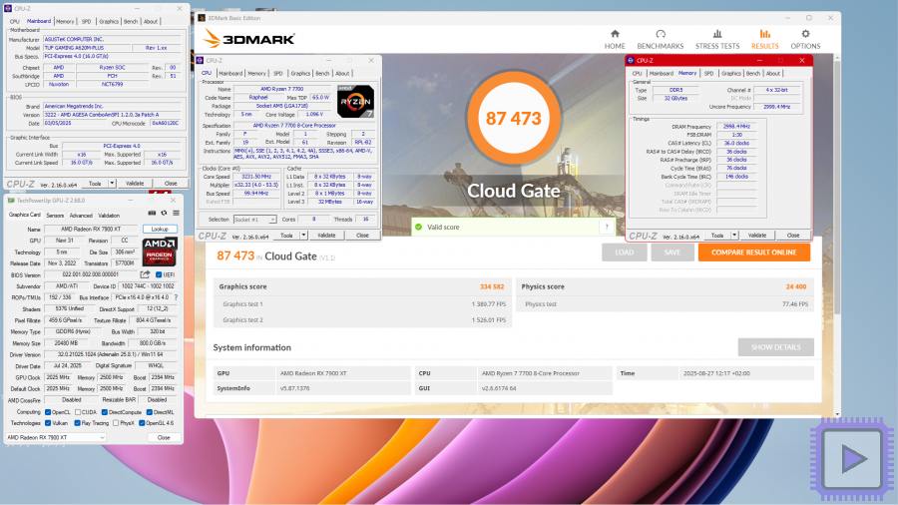Viewport: 898px width, 505px height.
Task: Click the play button chip icon at bottom right
Action: click(x=852, y=459)
